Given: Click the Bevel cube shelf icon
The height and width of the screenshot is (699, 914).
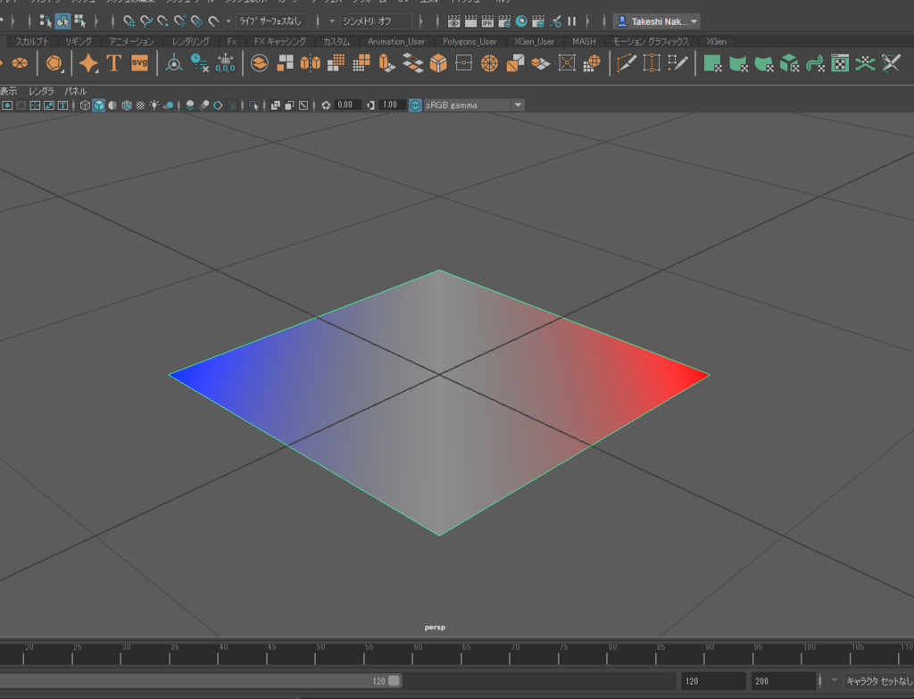Looking at the screenshot, I should pos(437,63).
